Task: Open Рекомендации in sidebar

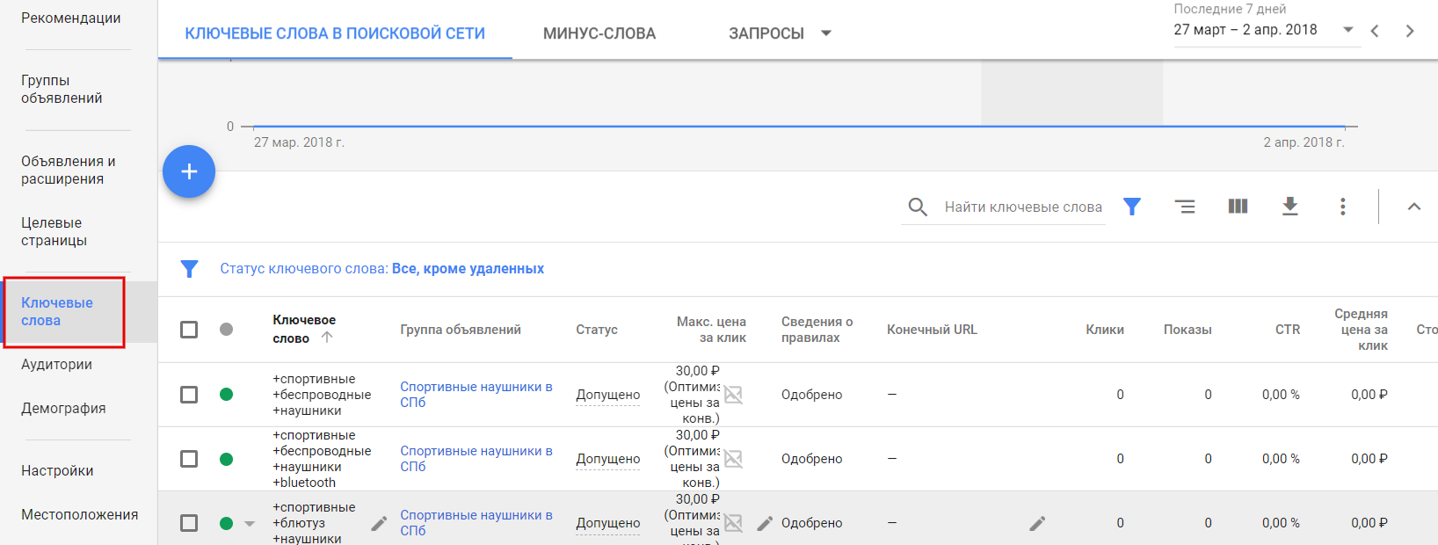Action: tap(71, 18)
